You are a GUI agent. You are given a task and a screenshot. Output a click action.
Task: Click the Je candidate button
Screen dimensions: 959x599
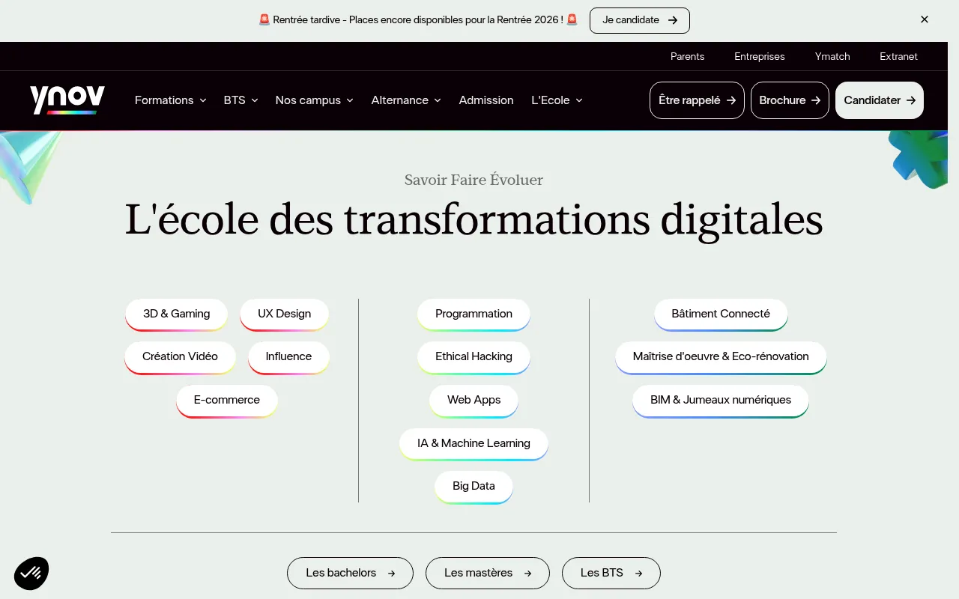[x=640, y=20]
